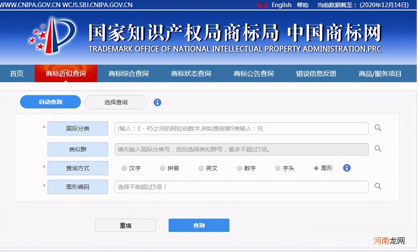This screenshot has height=252, width=418.
Task: Open 商标公告查询 navigation item
Action: [253, 74]
